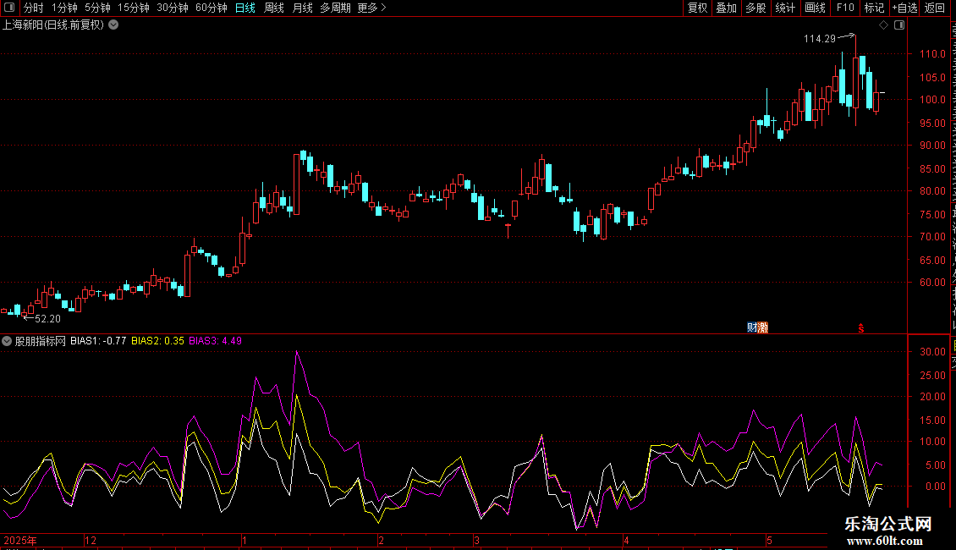The width and height of the screenshot is (956, 550).
Task: Click the 80.00 price axis label
Action: (x=933, y=191)
